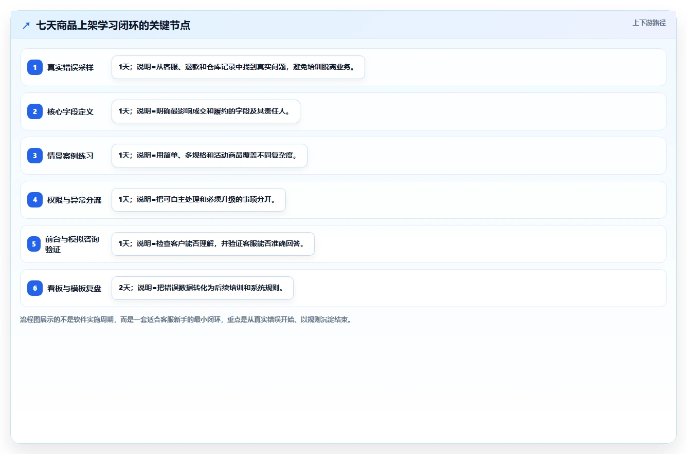This screenshot has height=454, width=687.
Task: Select the 前台与模拟咨询验证 step label
Action: (x=72, y=244)
